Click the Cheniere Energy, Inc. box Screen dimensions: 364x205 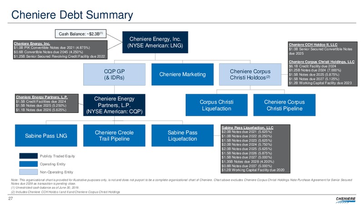[155, 42]
